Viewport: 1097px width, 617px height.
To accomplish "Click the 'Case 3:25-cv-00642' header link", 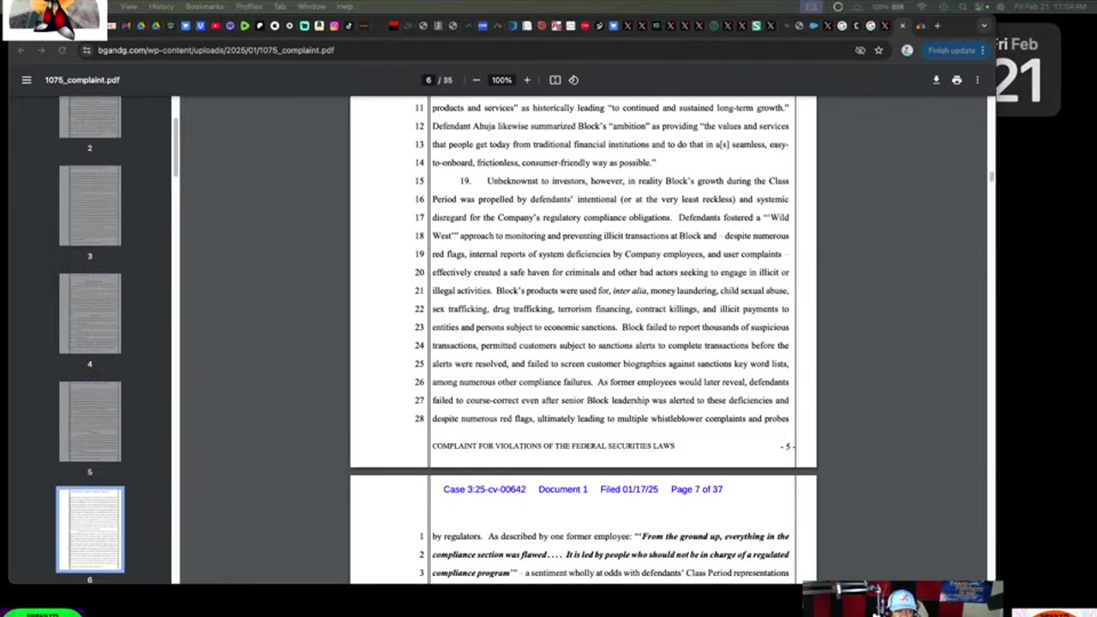I will (484, 489).
